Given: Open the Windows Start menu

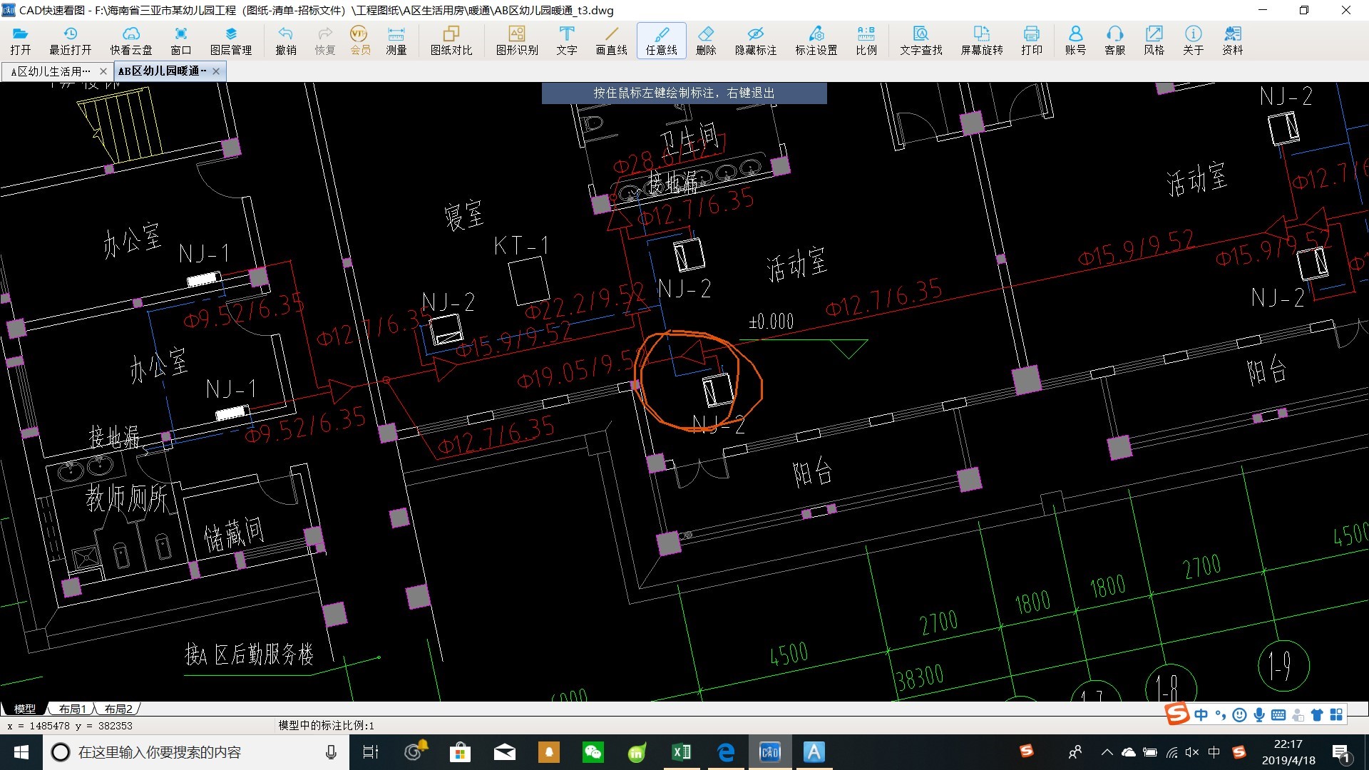Looking at the screenshot, I should coord(21,752).
